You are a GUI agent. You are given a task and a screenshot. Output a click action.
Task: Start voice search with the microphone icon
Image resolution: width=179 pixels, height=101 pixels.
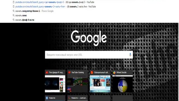[130, 55]
